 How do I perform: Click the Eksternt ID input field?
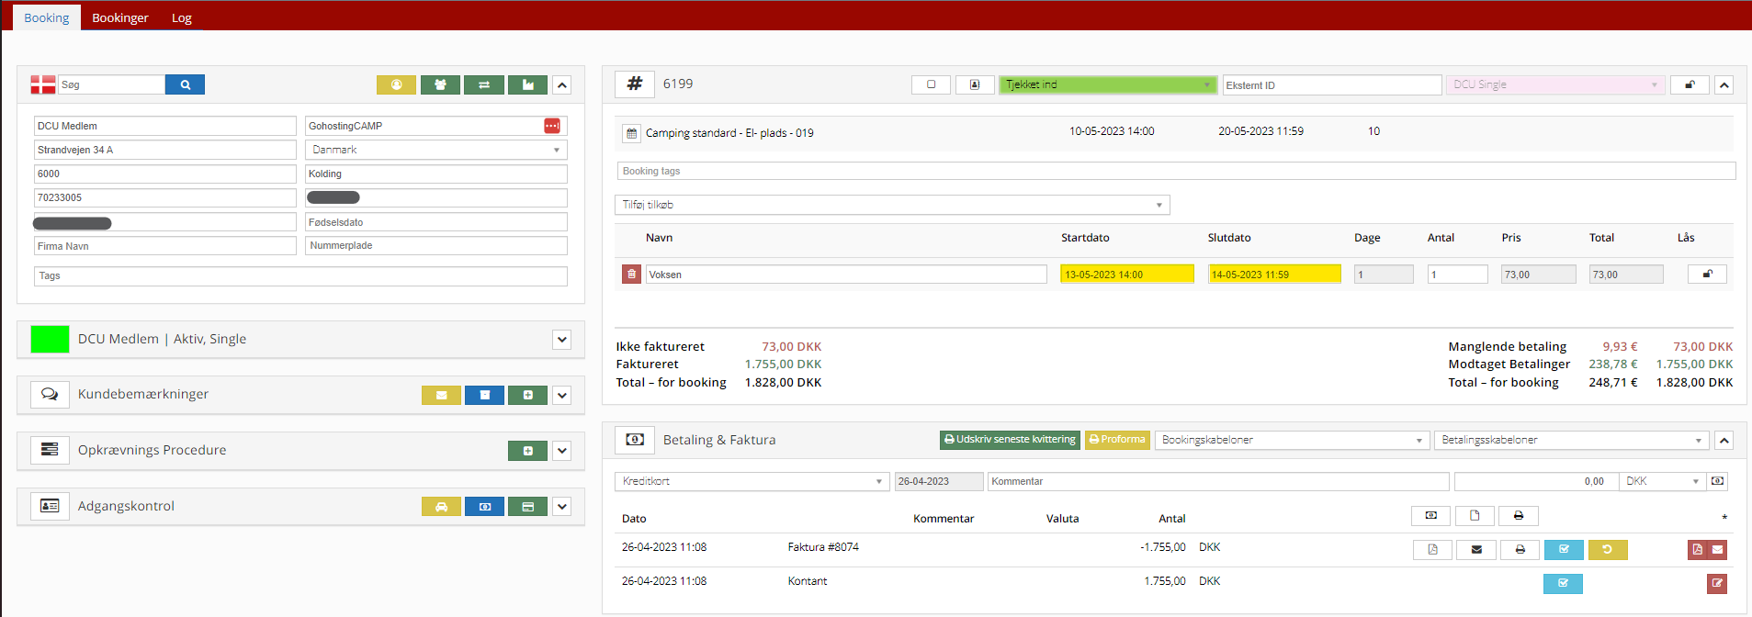[x=1331, y=84]
